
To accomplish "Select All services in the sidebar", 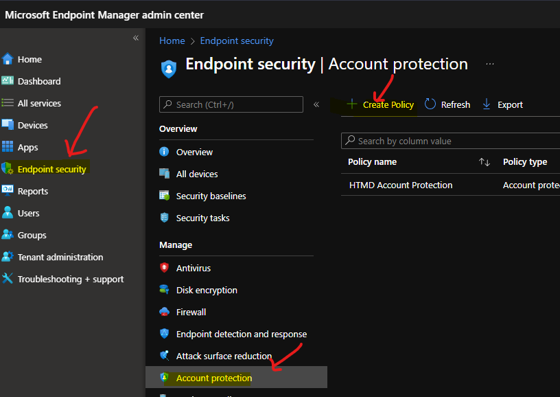I will click(x=39, y=103).
